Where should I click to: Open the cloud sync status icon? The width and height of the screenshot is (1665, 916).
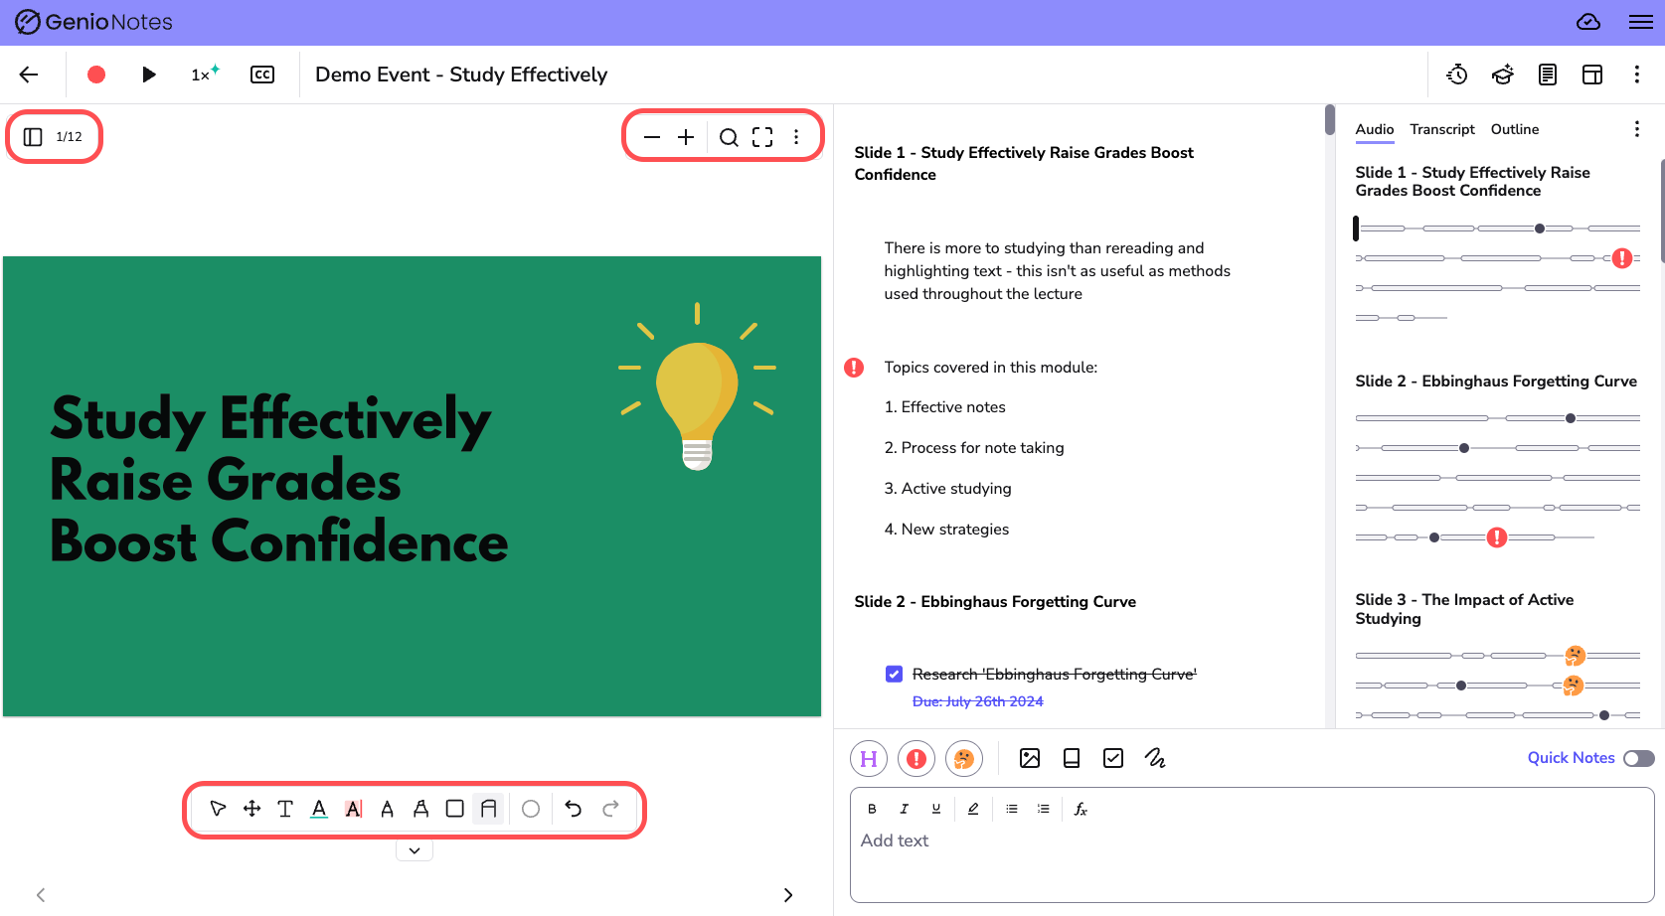pos(1588,22)
